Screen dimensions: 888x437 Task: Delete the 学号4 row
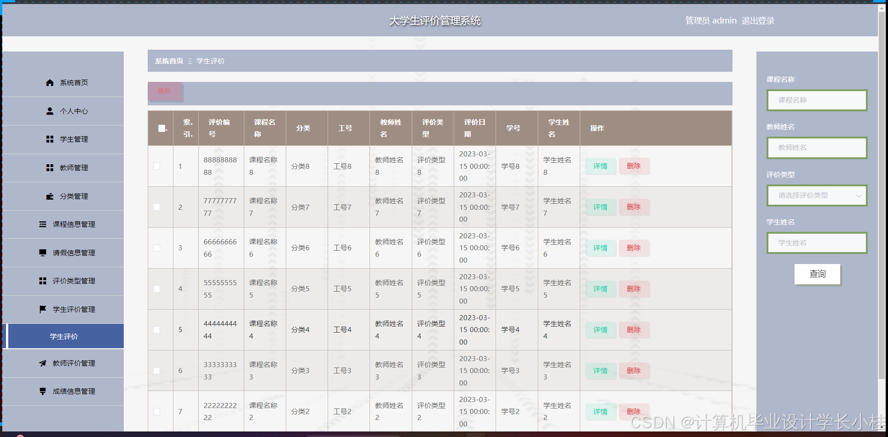634,330
